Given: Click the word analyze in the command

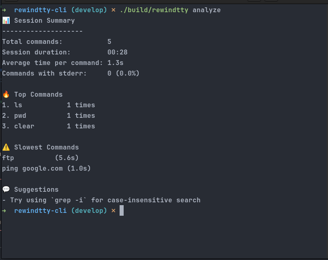Looking at the screenshot, I should 206,10.
